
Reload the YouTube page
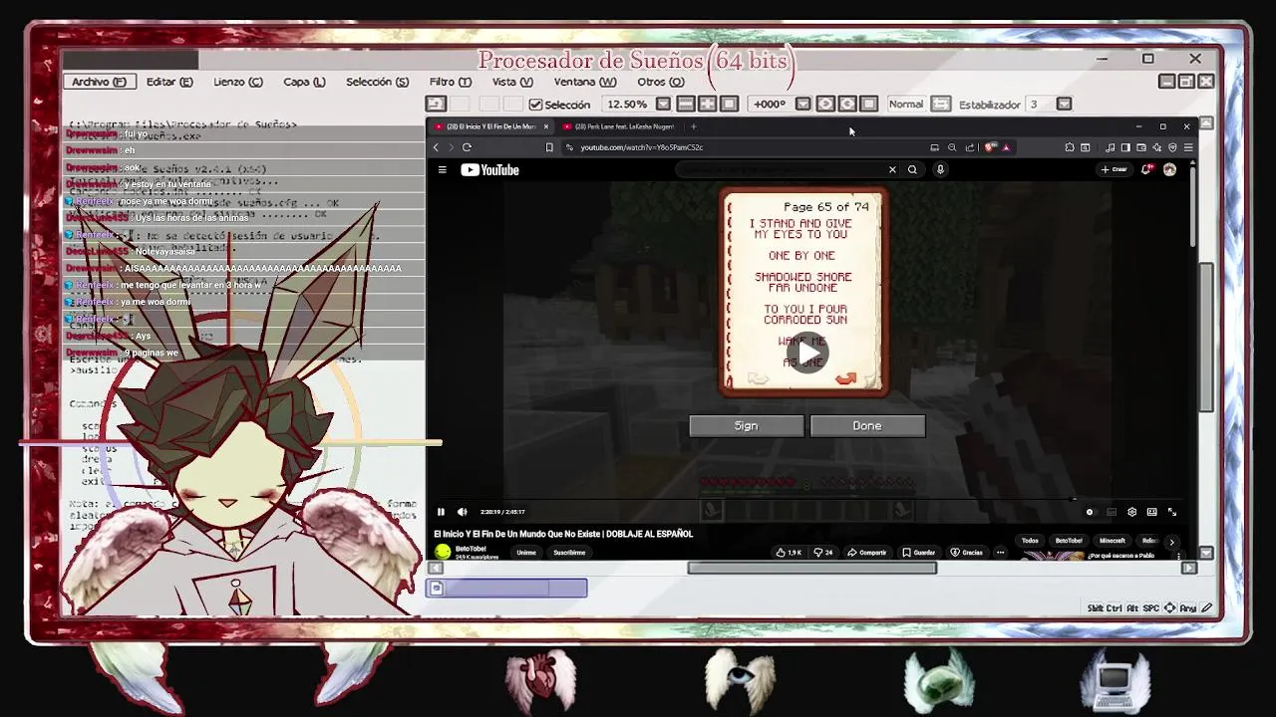tap(467, 147)
